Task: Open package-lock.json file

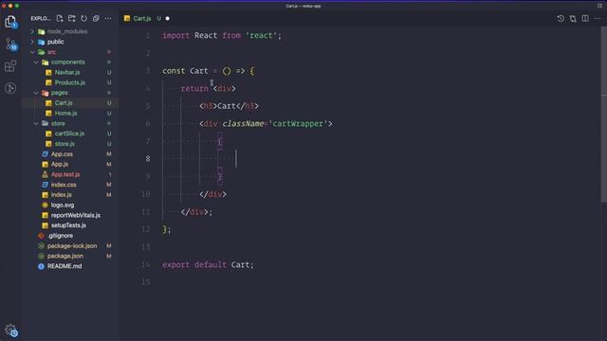Action: click(72, 246)
